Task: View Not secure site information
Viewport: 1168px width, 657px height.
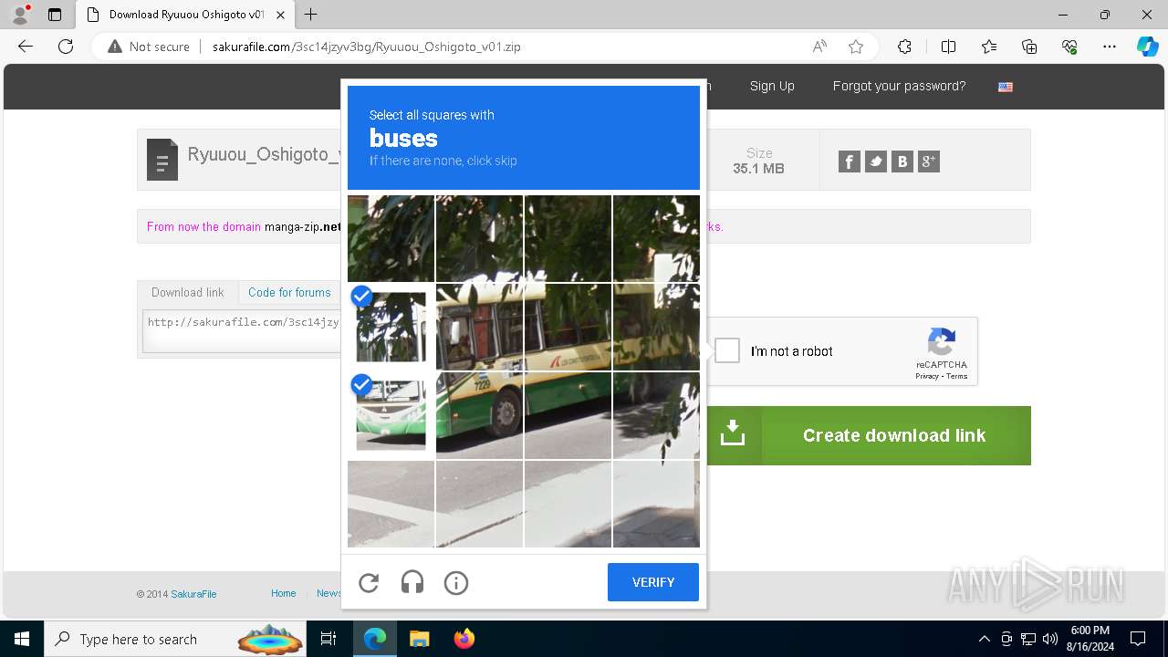Action: [x=149, y=47]
